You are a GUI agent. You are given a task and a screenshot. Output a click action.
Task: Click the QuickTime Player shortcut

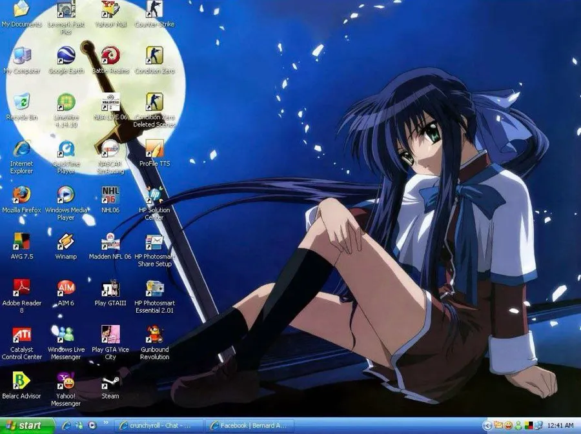pyautogui.click(x=66, y=157)
